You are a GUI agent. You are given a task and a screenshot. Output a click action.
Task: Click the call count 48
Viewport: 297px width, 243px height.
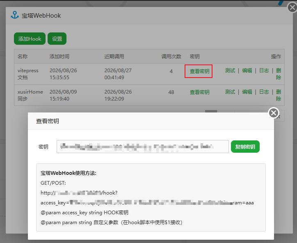point(171,92)
